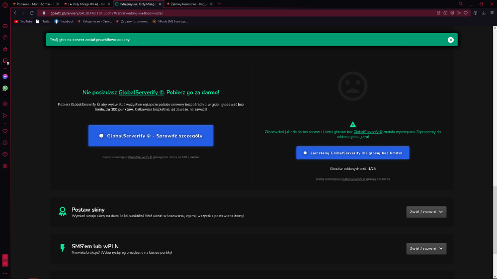Expand the SMS'em lub wPLN section

pos(426,248)
